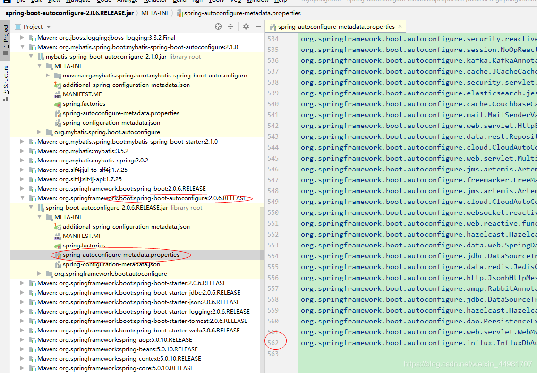Collapse the mybatis-spring-boot-autoconfigure-2.1.0.jar library root
This screenshot has width=537, height=373.
[31, 57]
